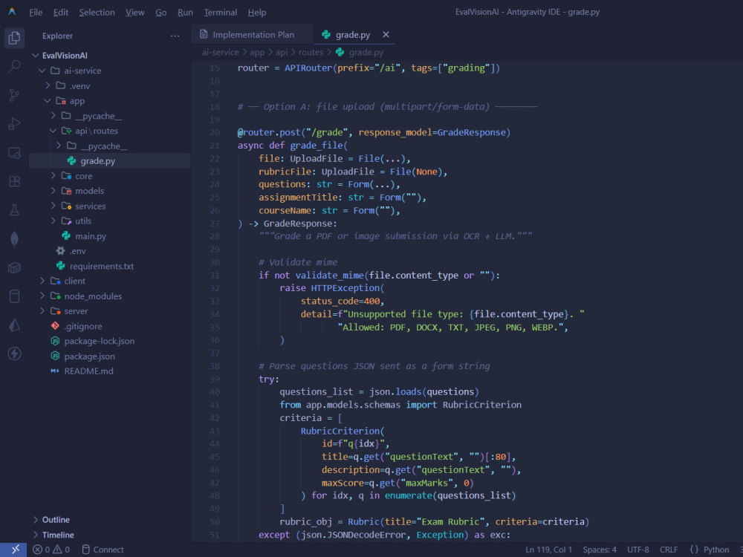Image resolution: width=743 pixels, height=557 pixels.
Task: Open the Prisma triangle view in activity bar
Action: 14,325
